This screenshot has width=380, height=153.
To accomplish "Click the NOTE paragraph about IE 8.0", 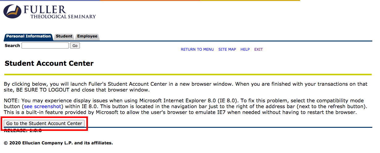I will coord(186,106).
